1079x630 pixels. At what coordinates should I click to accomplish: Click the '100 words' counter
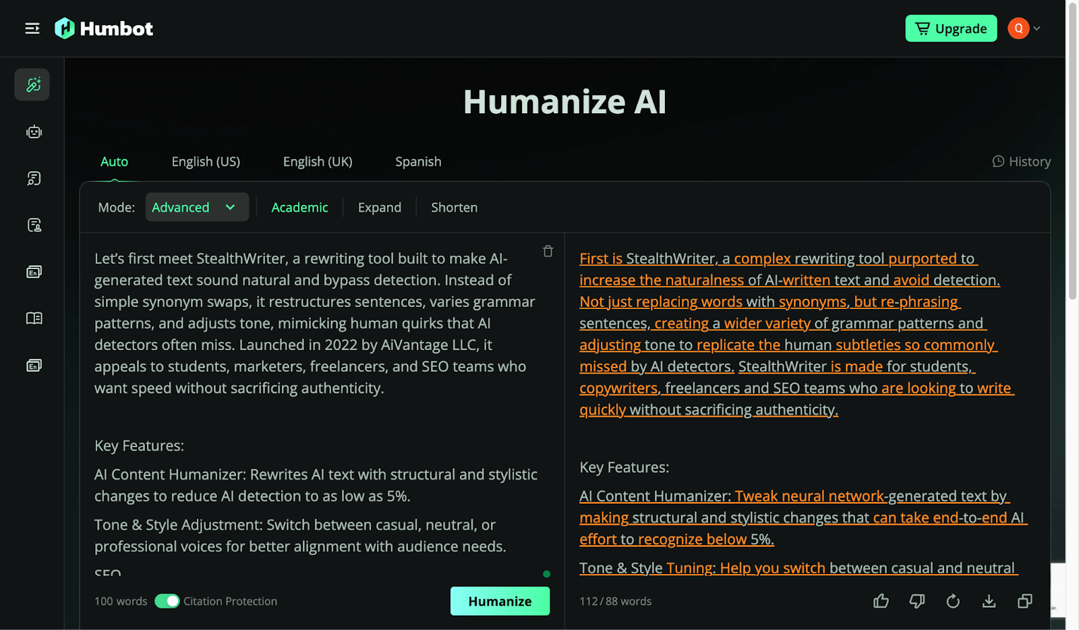point(121,601)
